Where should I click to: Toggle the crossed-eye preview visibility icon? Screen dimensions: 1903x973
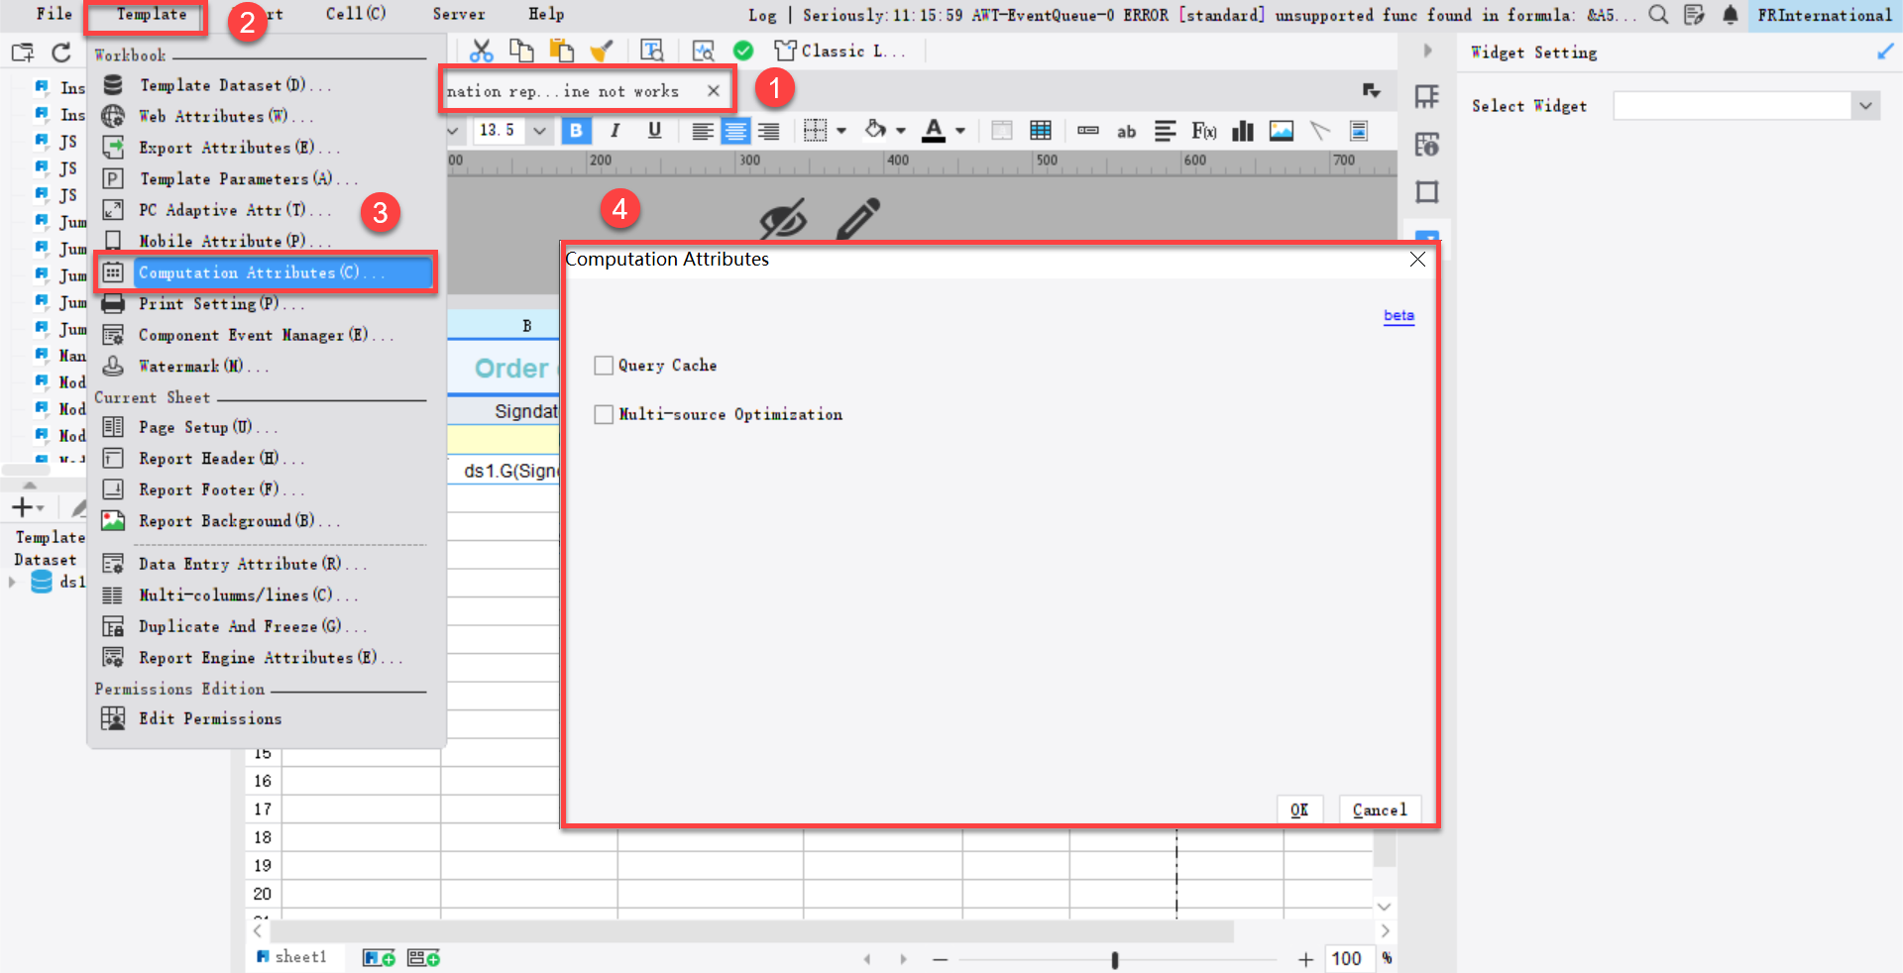pyautogui.click(x=783, y=219)
